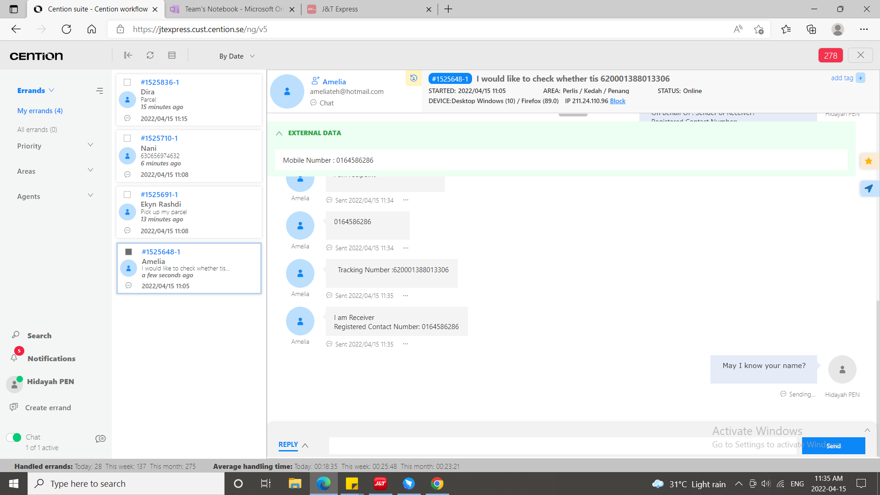Expand reply area with bottom-right chevron
The height and width of the screenshot is (495, 880).
point(867,430)
